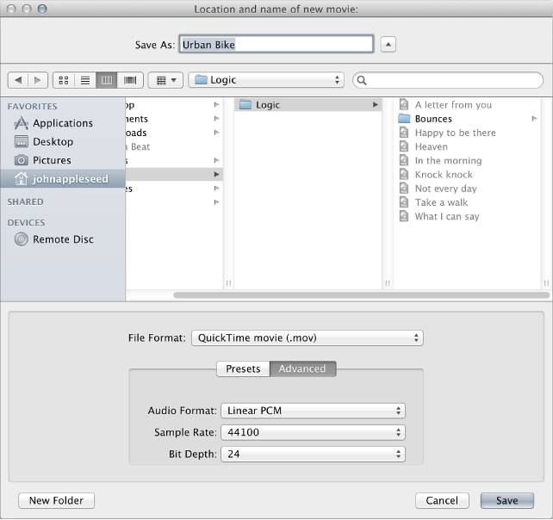Select the file Knock knock
The image size is (553, 520).
click(x=467, y=175)
